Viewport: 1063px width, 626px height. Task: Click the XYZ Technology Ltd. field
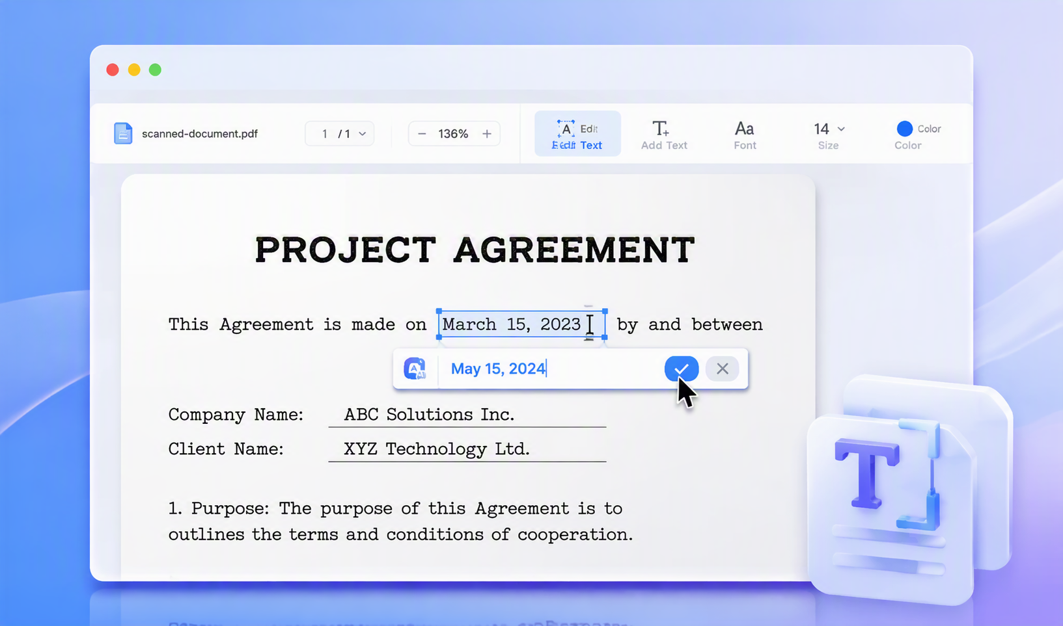pos(467,449)
